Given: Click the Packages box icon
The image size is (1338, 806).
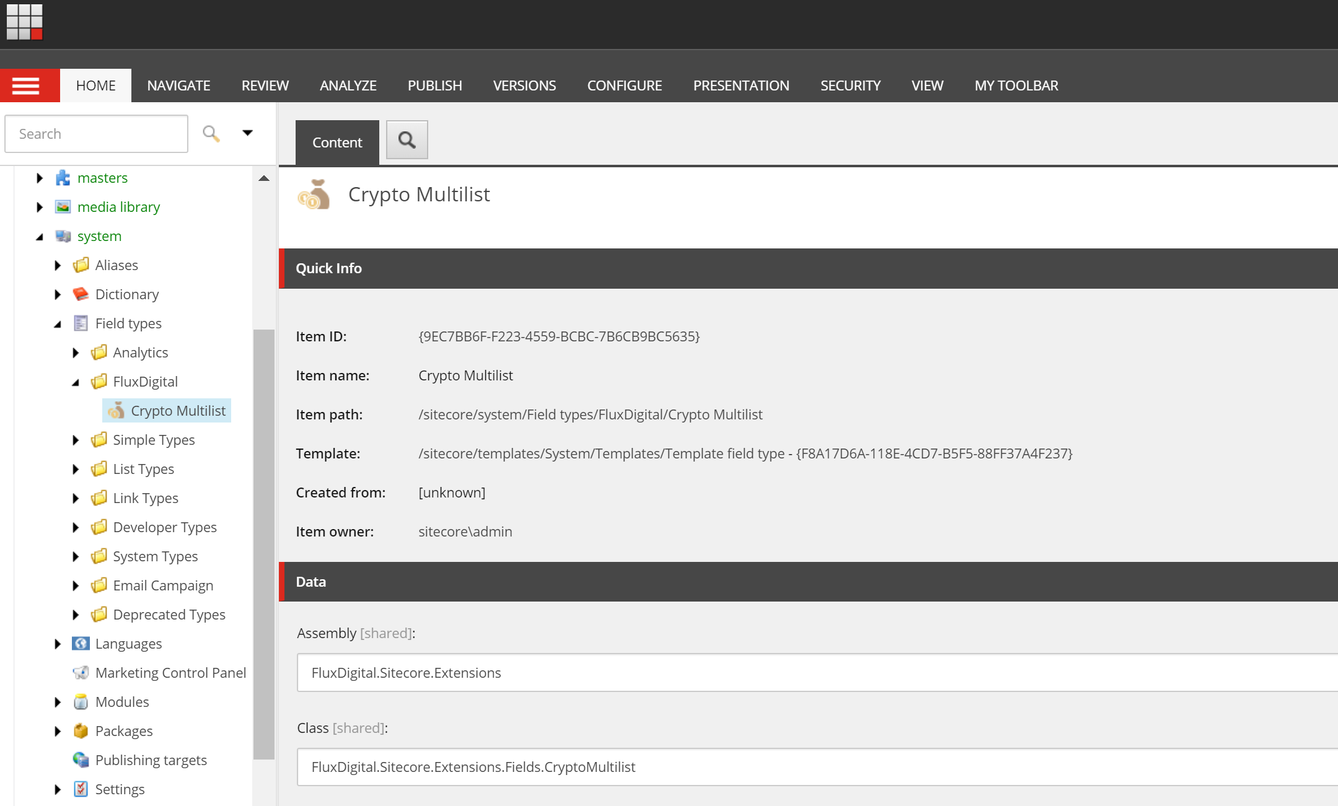Looking at the screenshot, I should pyautogui.click(x=81, y=731).
